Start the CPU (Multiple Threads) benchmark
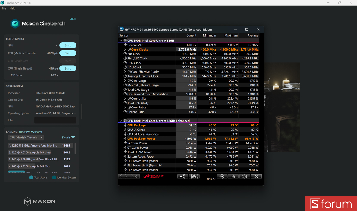357x211 pixels. click(68, 53)
